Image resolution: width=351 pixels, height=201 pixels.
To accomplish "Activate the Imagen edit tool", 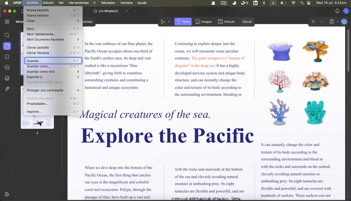I will [x=204, y=22].
